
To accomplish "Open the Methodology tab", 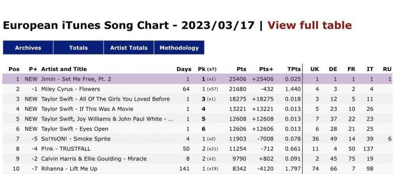I will click(179, 48).
